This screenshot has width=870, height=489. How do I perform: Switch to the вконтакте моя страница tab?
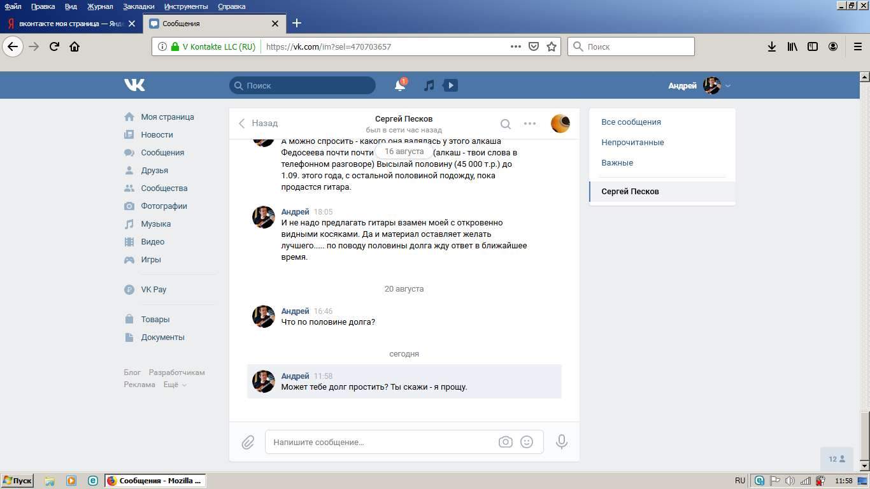click(71, 24)
